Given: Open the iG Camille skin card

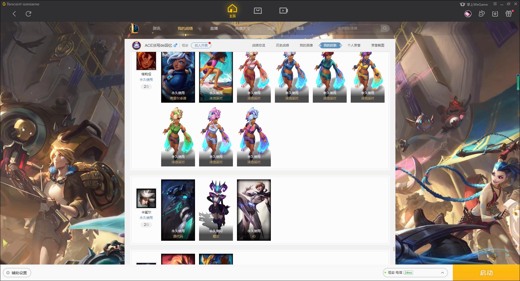Looking at the screenshot, I should 254,210.
